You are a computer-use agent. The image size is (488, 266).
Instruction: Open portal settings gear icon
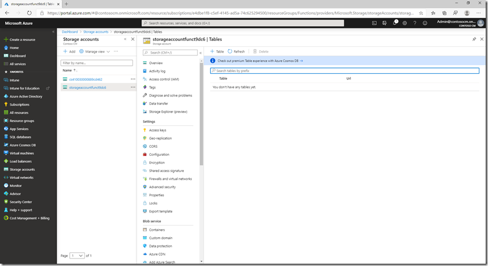point(404,23)
